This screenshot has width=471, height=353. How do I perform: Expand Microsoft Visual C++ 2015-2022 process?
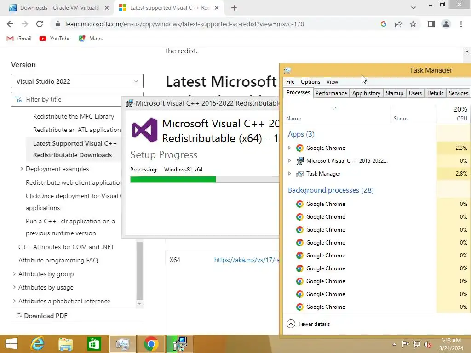tap(289, 160)
